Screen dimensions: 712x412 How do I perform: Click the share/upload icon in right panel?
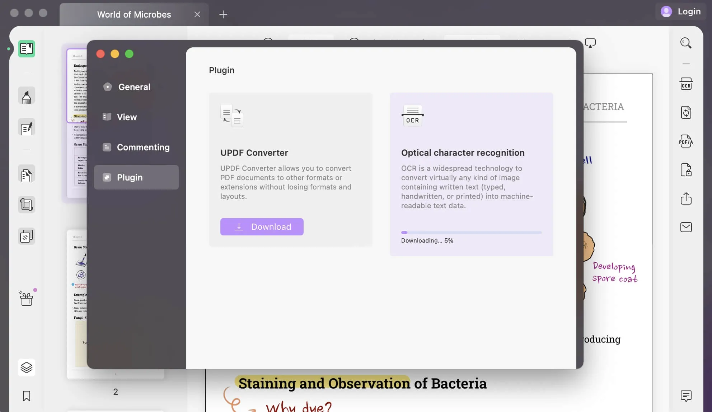click(685, 199)
